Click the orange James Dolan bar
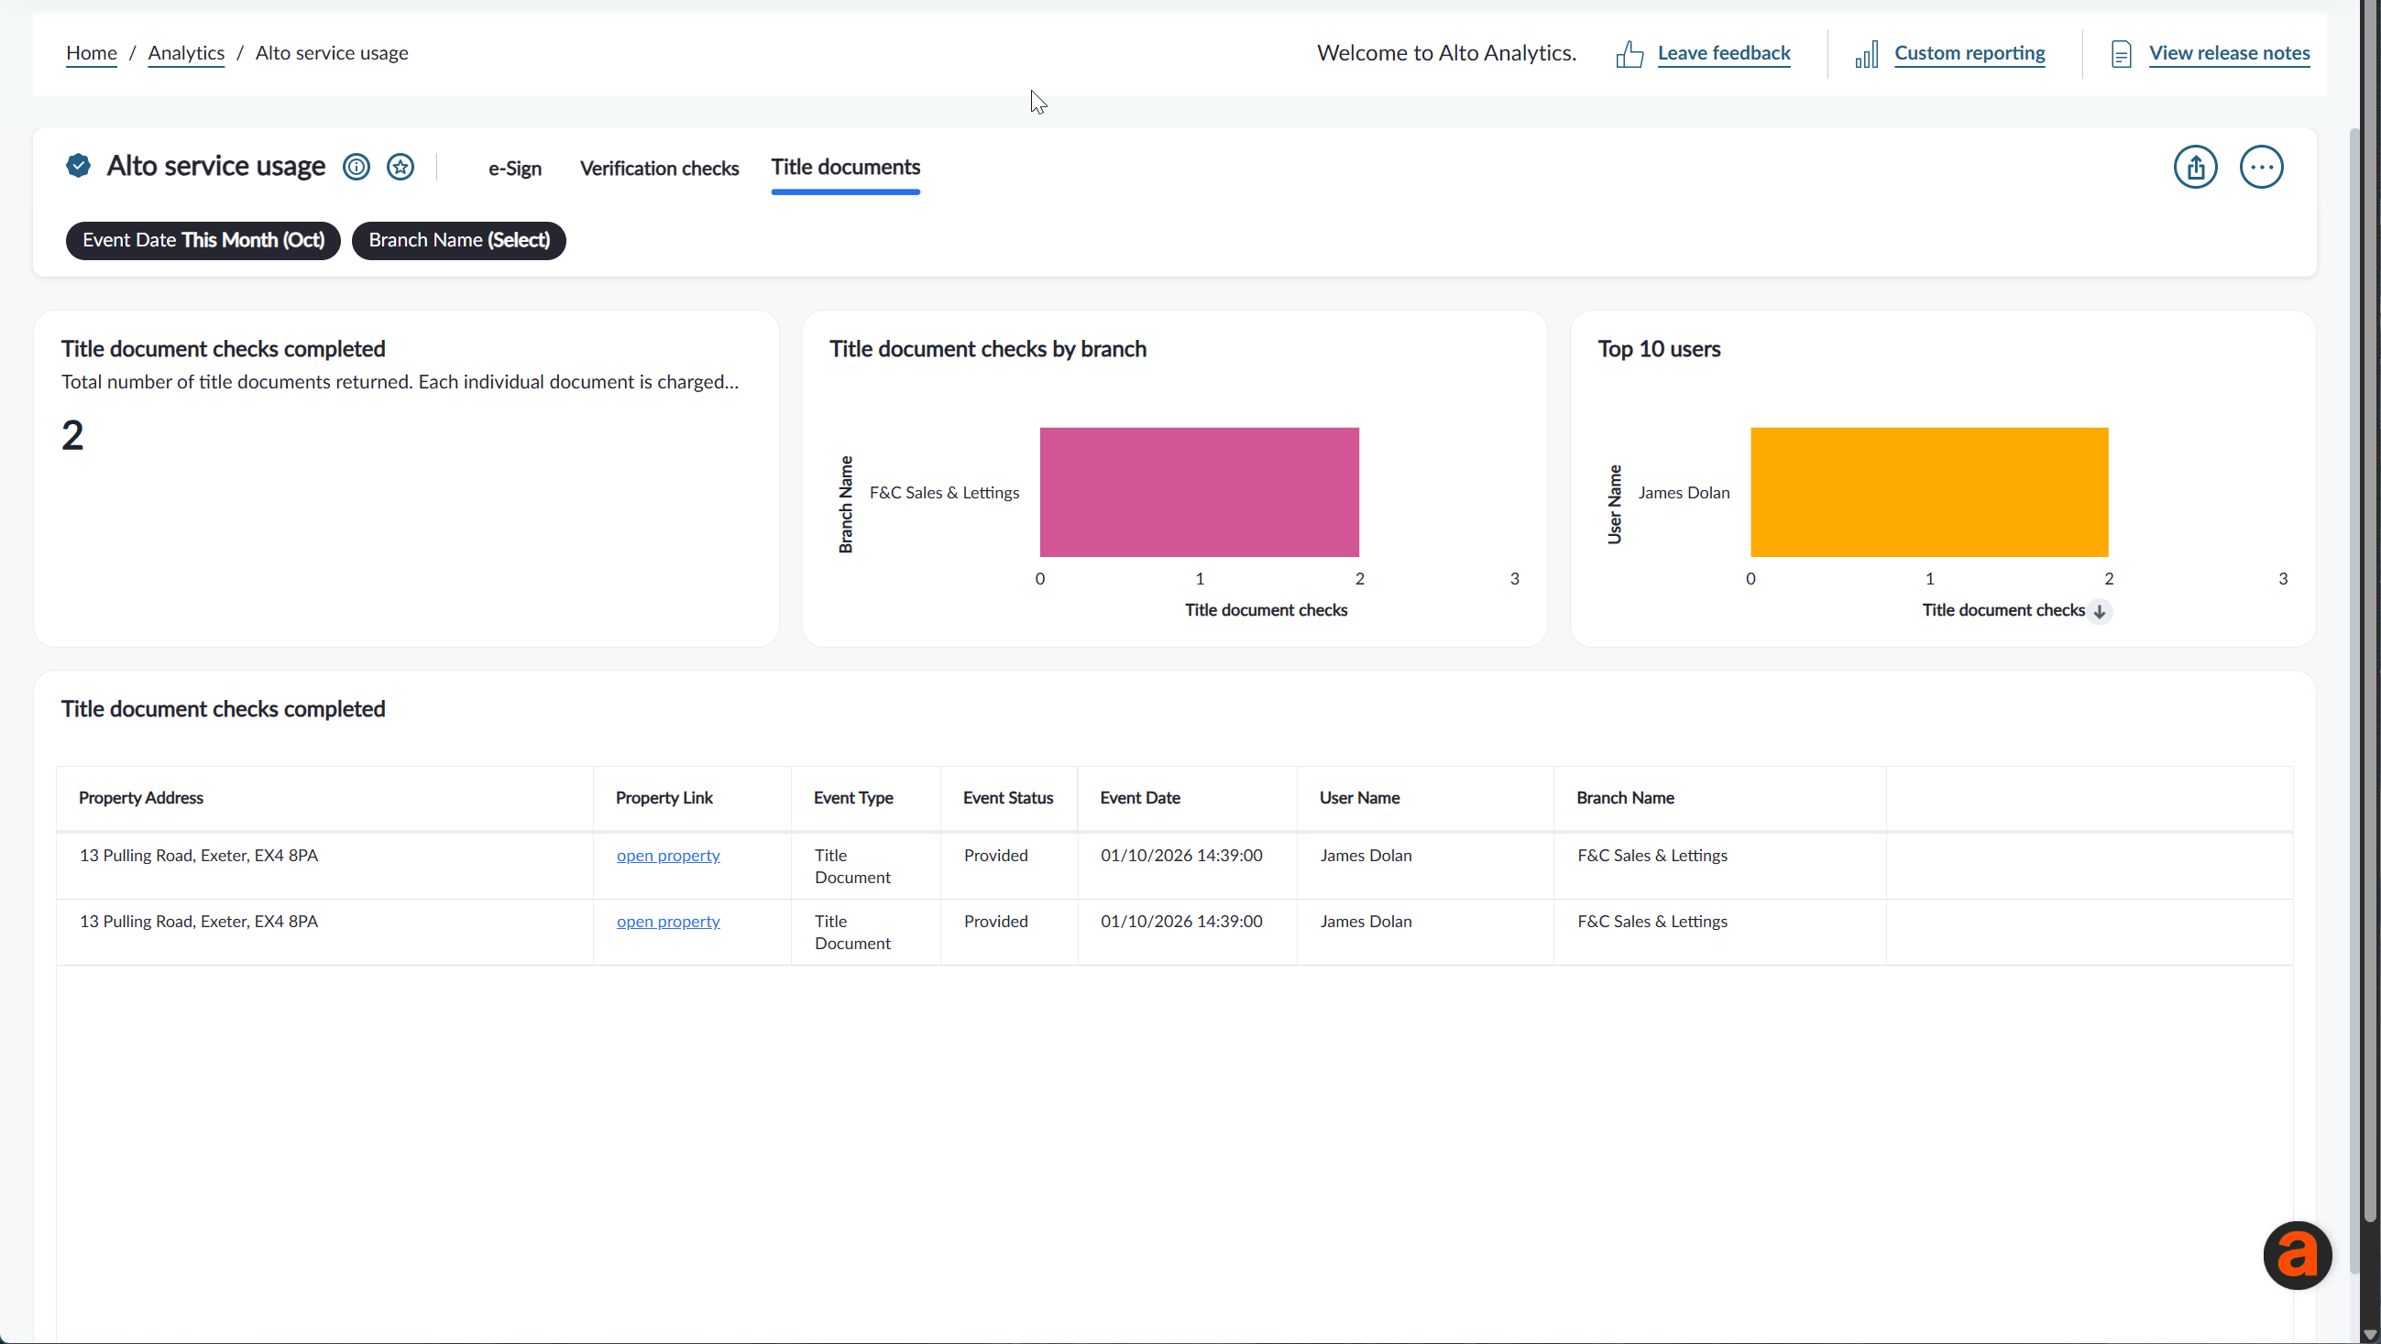 pos(1929,492)
